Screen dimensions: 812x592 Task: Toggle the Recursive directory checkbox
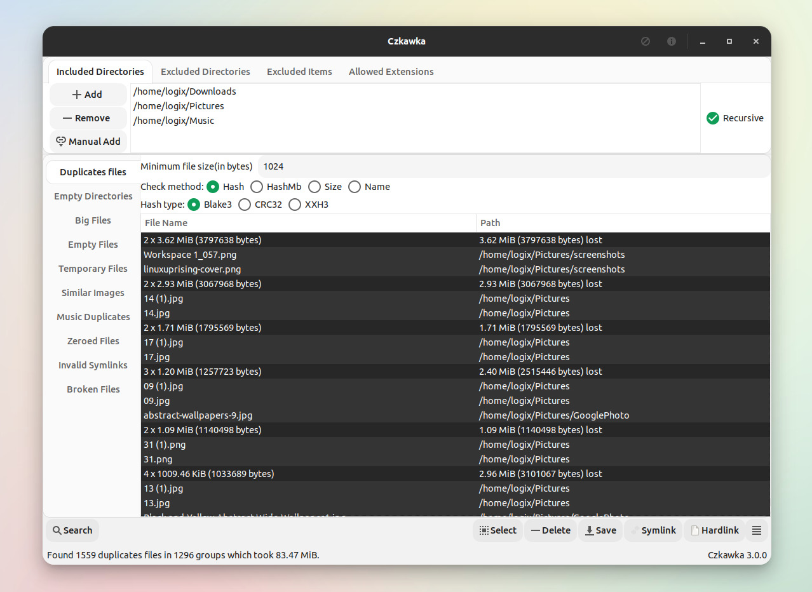click(712, 118)
